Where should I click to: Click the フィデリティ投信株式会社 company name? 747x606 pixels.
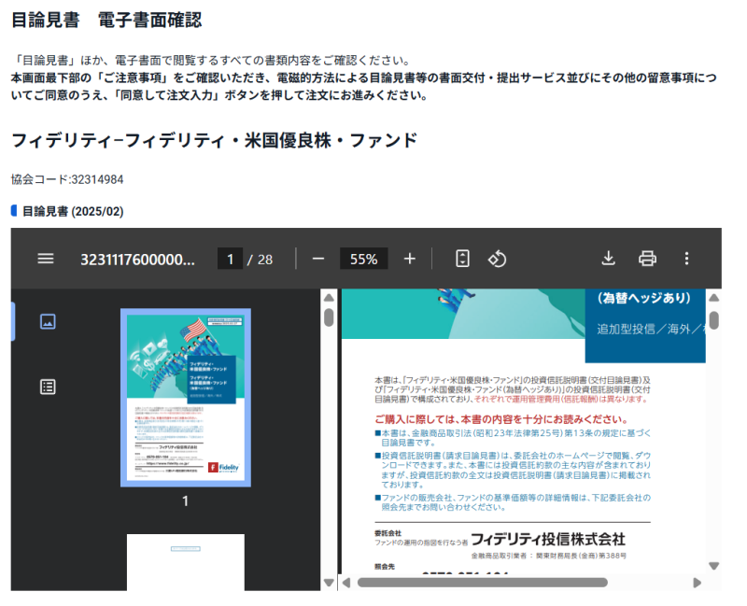[x=548, y=540]
